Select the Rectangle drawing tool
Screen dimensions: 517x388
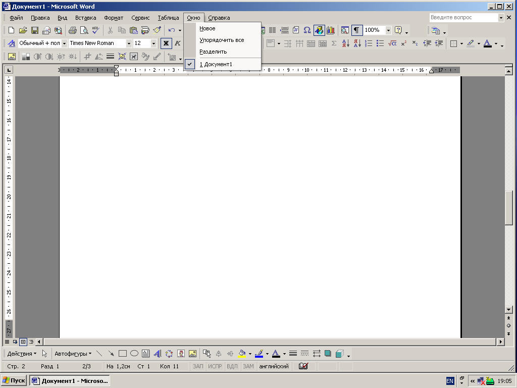point(123,354)
